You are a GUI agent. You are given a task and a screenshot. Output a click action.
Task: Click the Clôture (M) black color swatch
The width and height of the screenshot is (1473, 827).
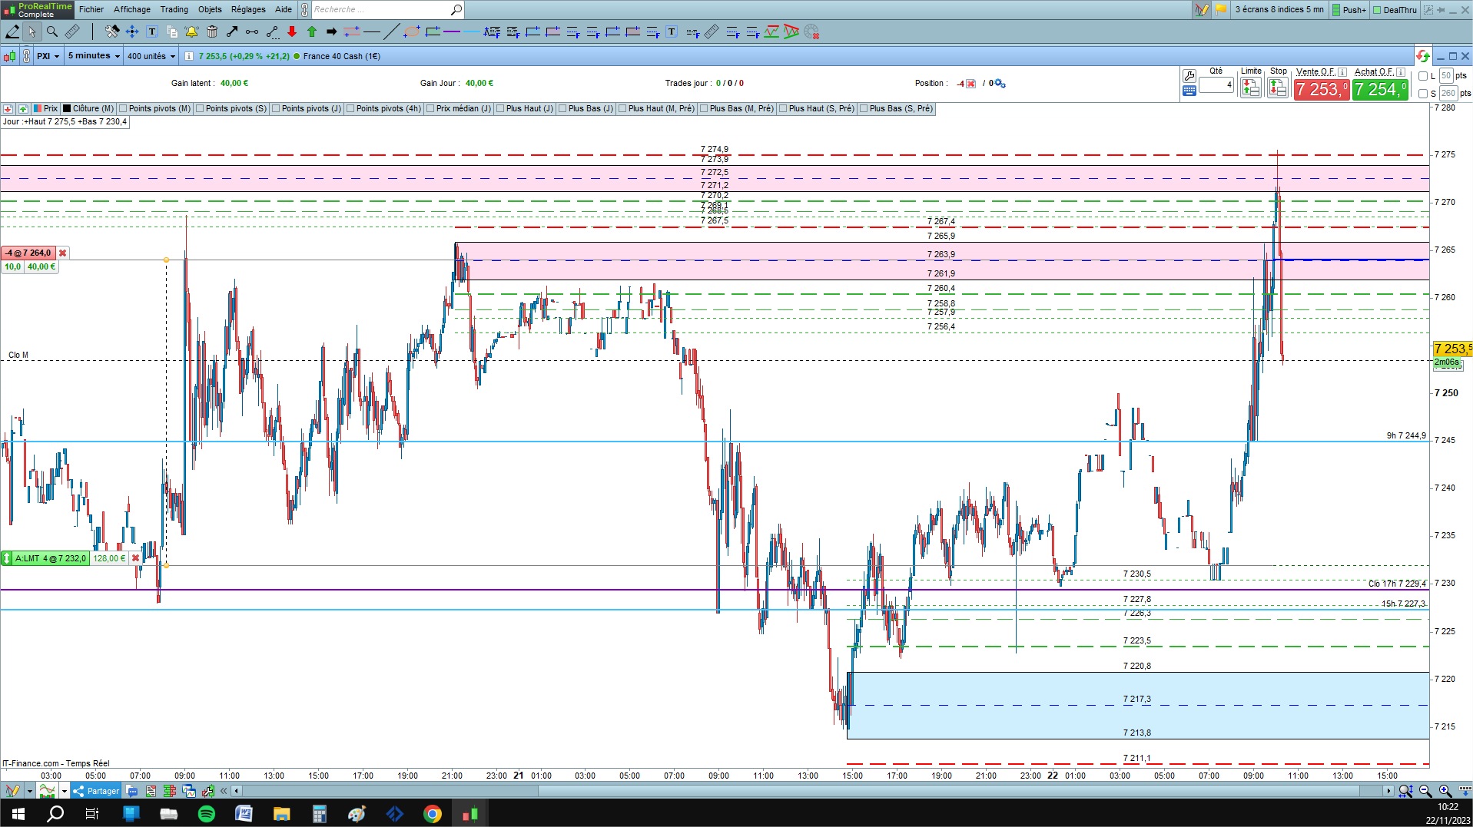pos(67,109)
